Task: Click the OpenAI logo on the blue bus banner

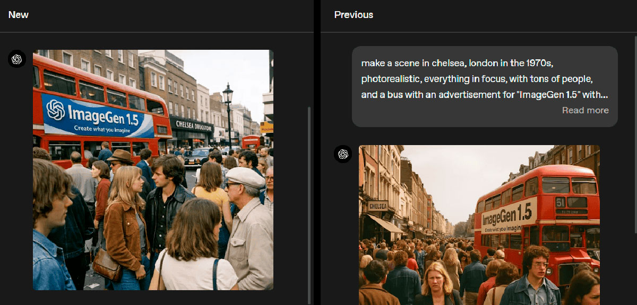Action: [x=56, y=110]
